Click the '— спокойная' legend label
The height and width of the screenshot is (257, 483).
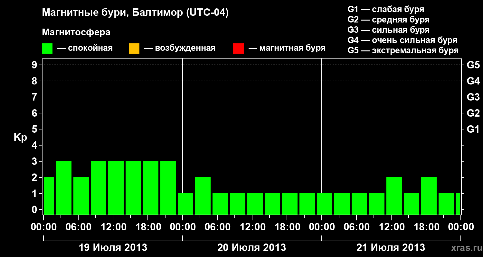pos(85,48)
